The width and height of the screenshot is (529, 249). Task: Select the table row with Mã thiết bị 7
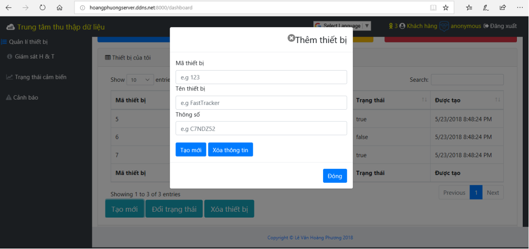(x=307, y=155)
